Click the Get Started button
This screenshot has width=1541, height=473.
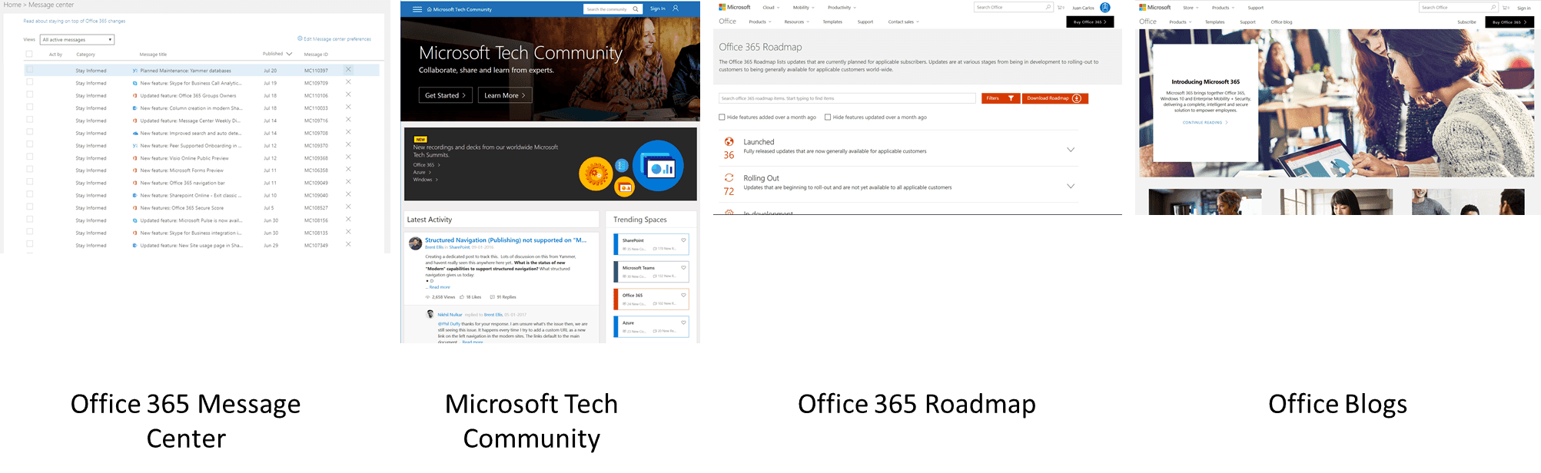[x=446, y=95]
